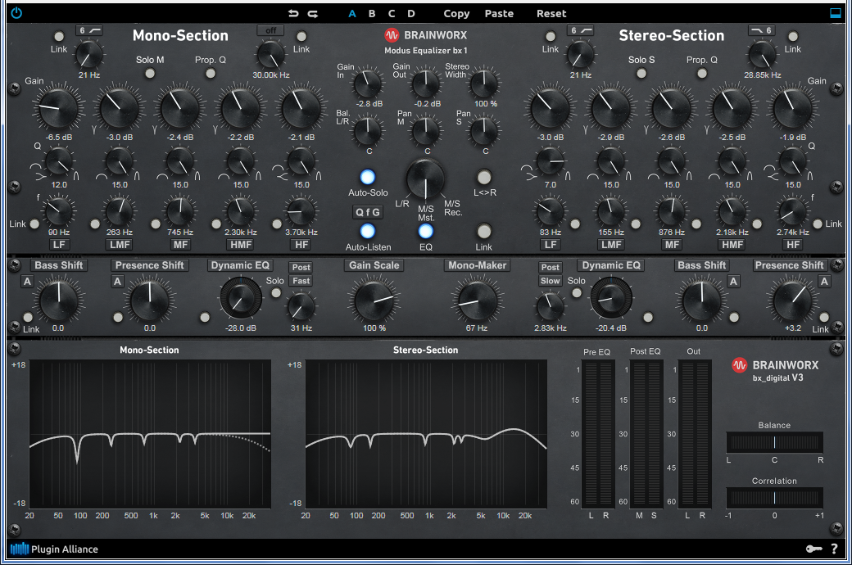Click the Plugin Alliance logo
852x565 pixels.
coord(54,549)
